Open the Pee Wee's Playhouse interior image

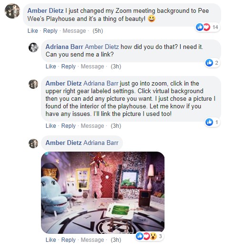103,192
